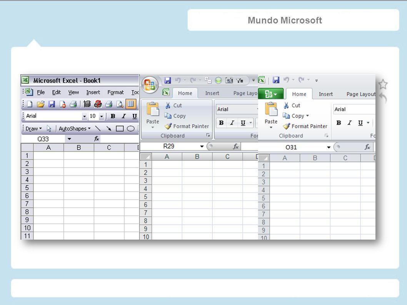407x305 pixels.
Task: Select the Arrow drawing tool in Excel 2003
Action: (108, 128)
